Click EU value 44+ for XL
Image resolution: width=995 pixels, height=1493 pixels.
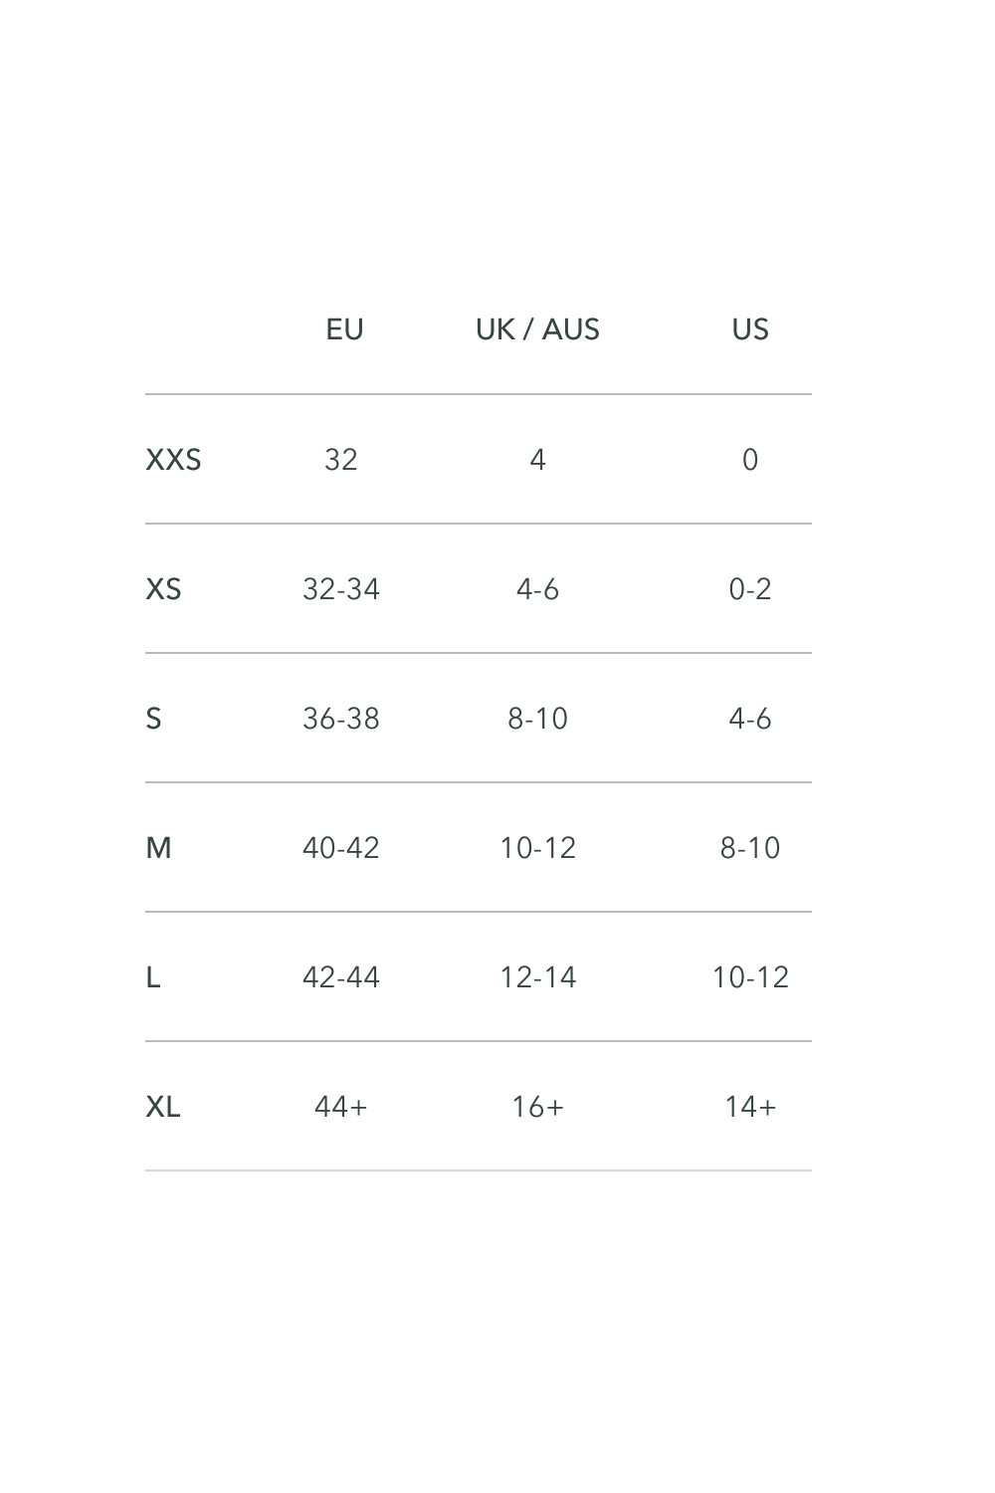340,1107
